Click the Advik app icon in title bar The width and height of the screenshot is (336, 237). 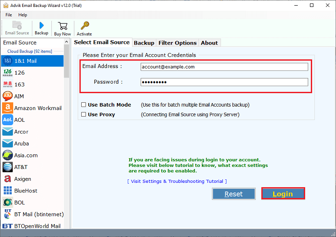point(6,5)
